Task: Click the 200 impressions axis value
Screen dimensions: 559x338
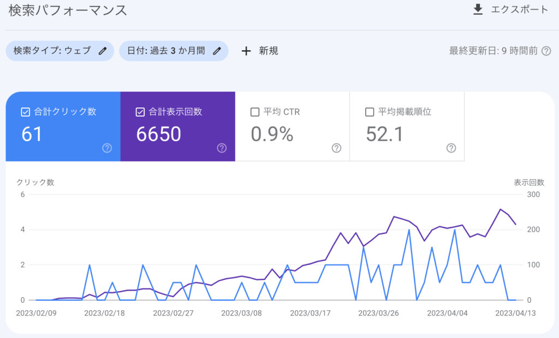Action: 533,230
